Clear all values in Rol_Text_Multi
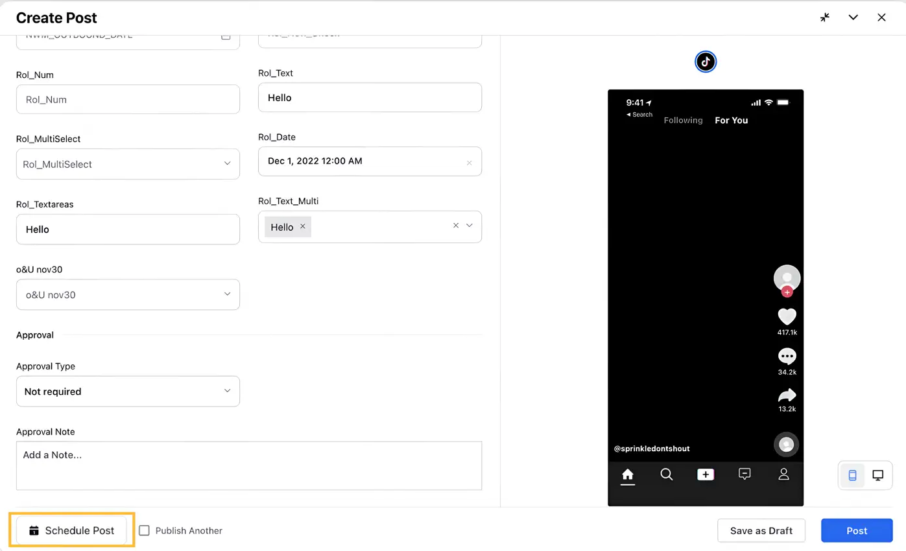 pyautogui.click(x=456, y=226)
